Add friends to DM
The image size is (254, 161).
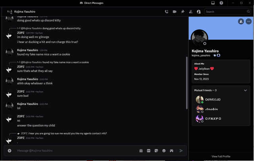point(190,11)
